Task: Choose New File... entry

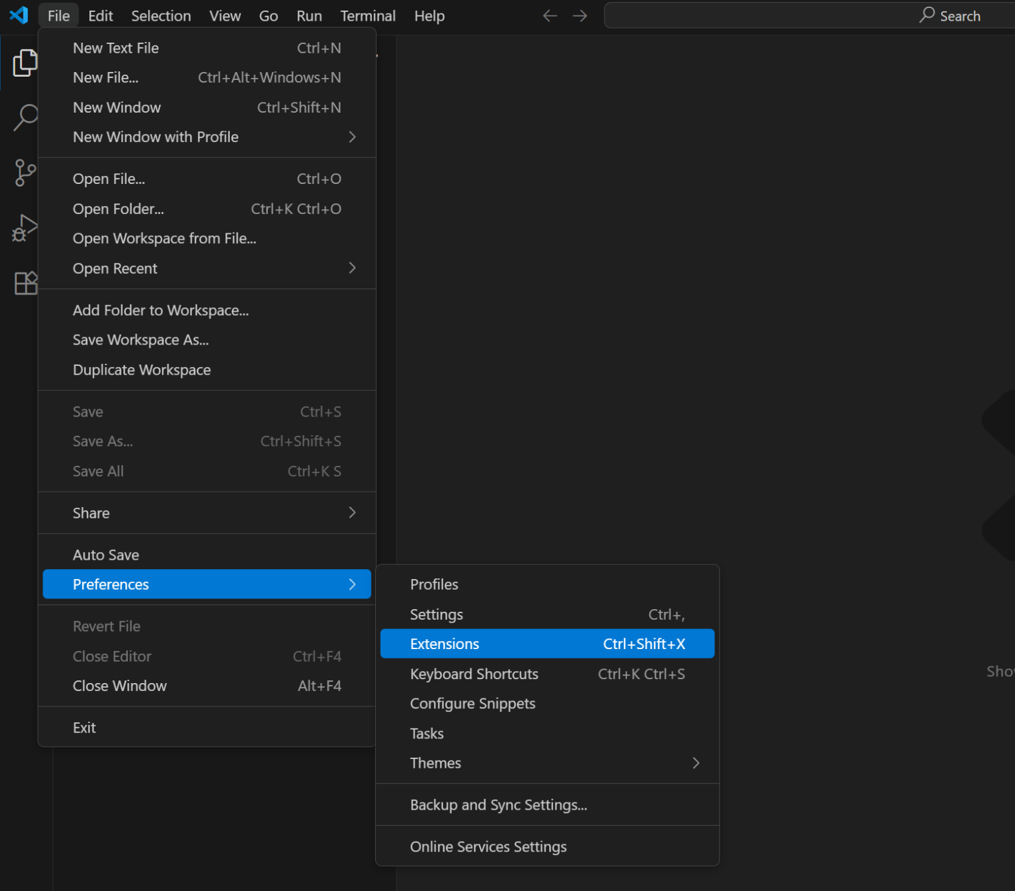Action: [x=207, y=77]
